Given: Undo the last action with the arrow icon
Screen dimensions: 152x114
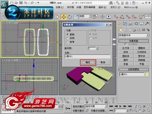Looking at the screenshot, I should click(x=26, y=3).
